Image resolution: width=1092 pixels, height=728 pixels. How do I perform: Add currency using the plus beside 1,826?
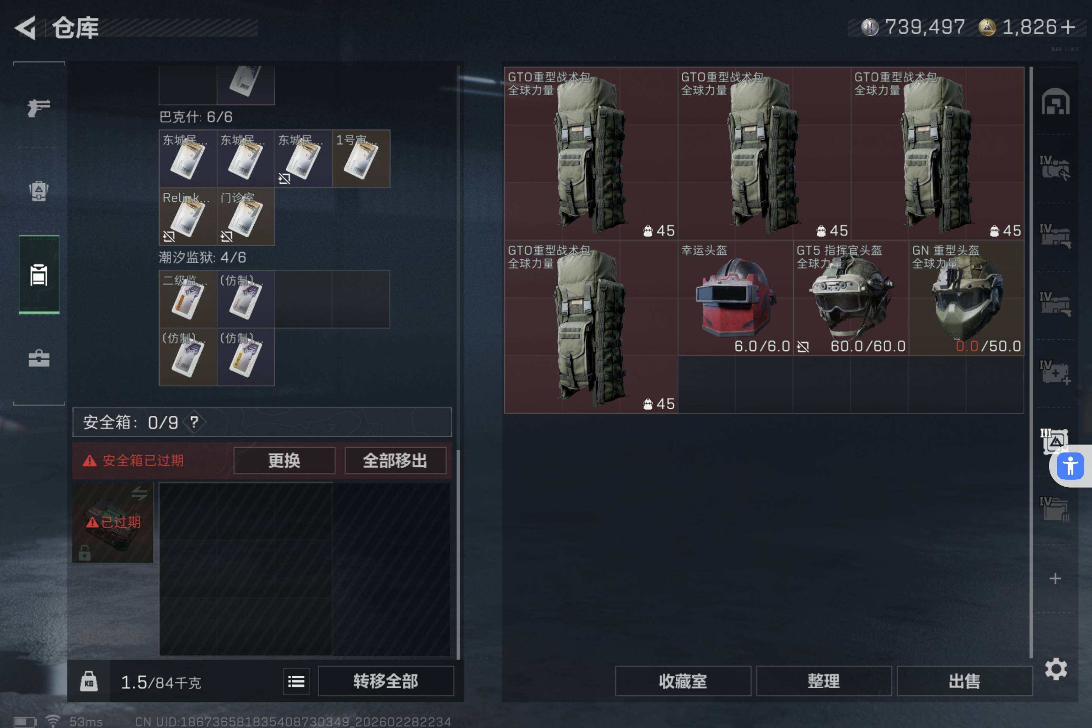1068,27
